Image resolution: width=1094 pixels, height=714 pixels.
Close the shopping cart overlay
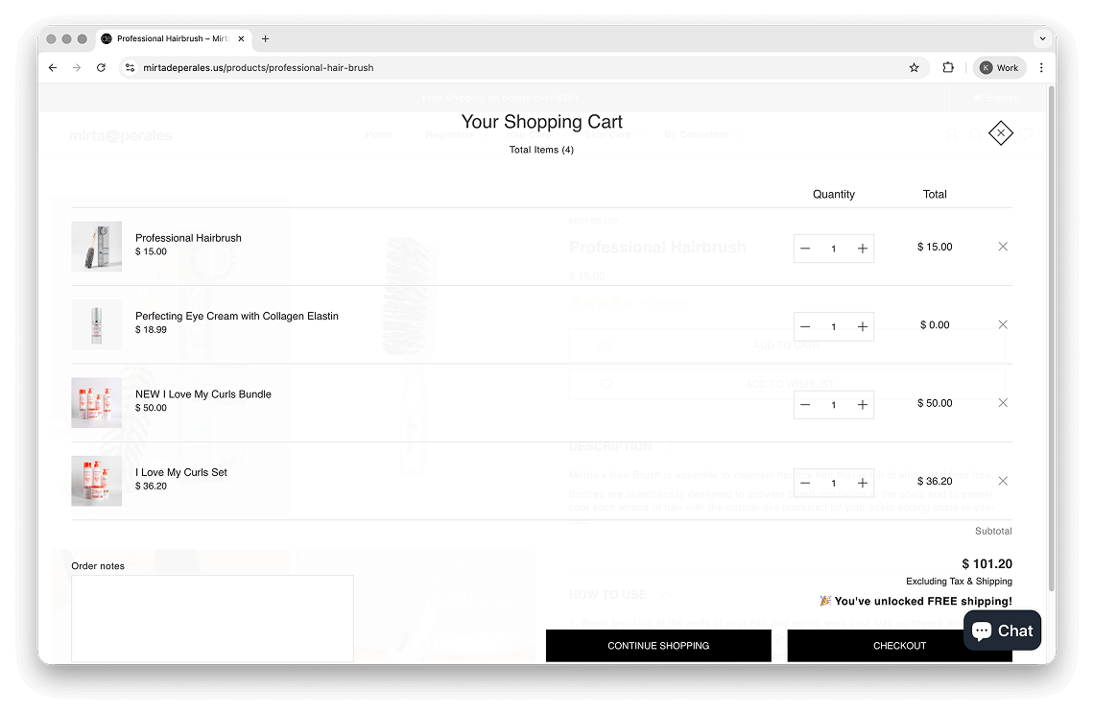click(x=1000, y=133)
